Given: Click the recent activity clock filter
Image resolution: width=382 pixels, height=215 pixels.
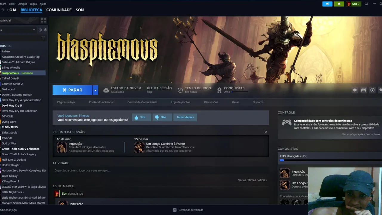Looking at the screenshot, I should [40, 30].
